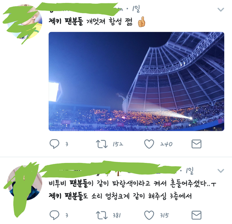Like the first tweet with 240 likes

[x=149, y=144]
